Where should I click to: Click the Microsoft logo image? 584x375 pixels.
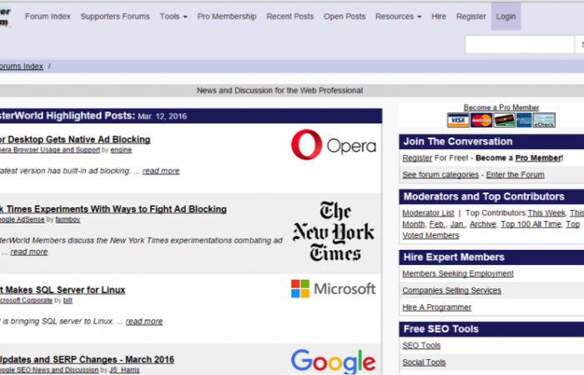[334, 288]
